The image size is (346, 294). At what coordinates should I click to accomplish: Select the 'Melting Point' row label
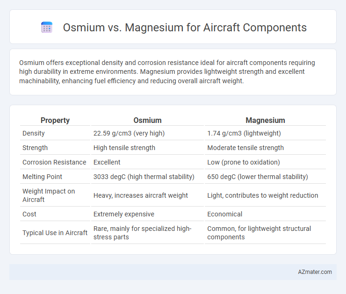[43, 177]
